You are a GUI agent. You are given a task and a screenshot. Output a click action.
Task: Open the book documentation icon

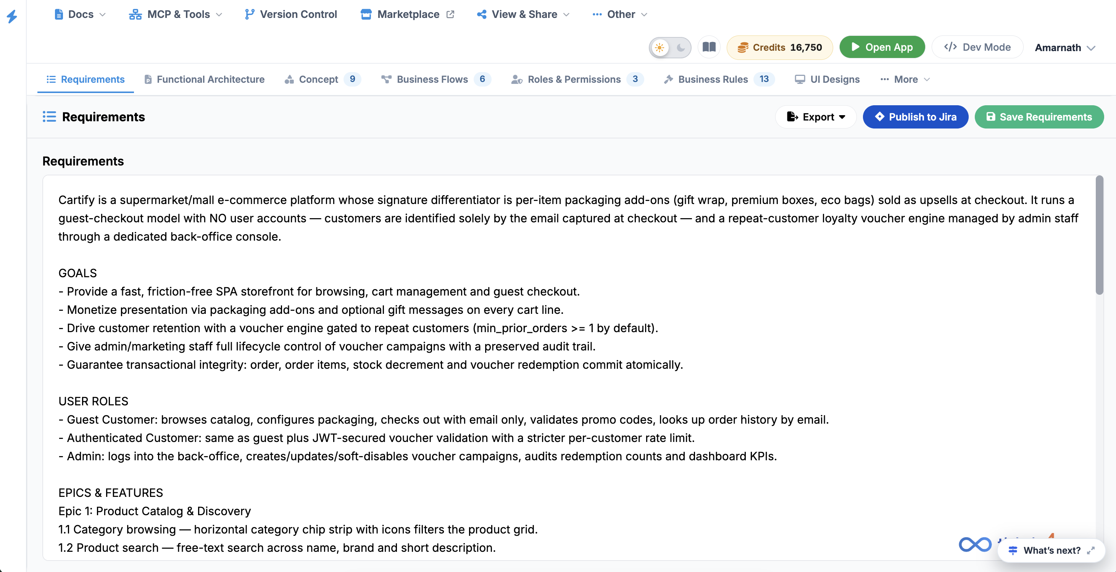pyautogui.click(x=709, y=47)
